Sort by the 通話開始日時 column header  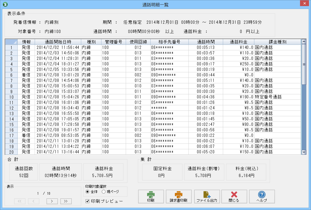tap(58, 42)
